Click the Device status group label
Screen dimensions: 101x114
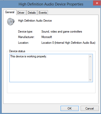(x=17, y=51)
